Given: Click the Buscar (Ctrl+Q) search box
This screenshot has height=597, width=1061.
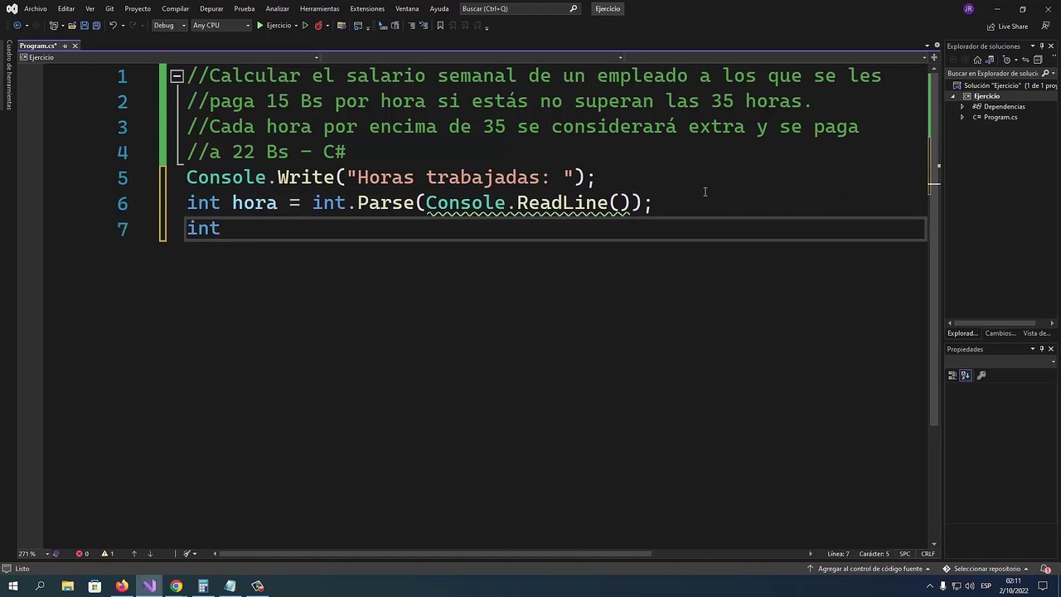Looking at the screenshot, I should (x=520, y=9).
